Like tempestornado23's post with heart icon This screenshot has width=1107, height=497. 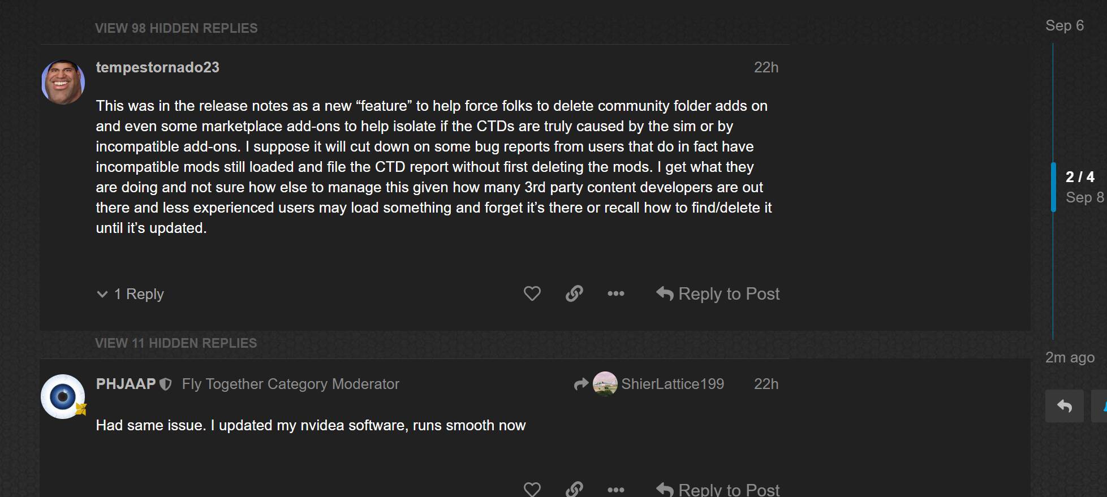tap(532, 293)
